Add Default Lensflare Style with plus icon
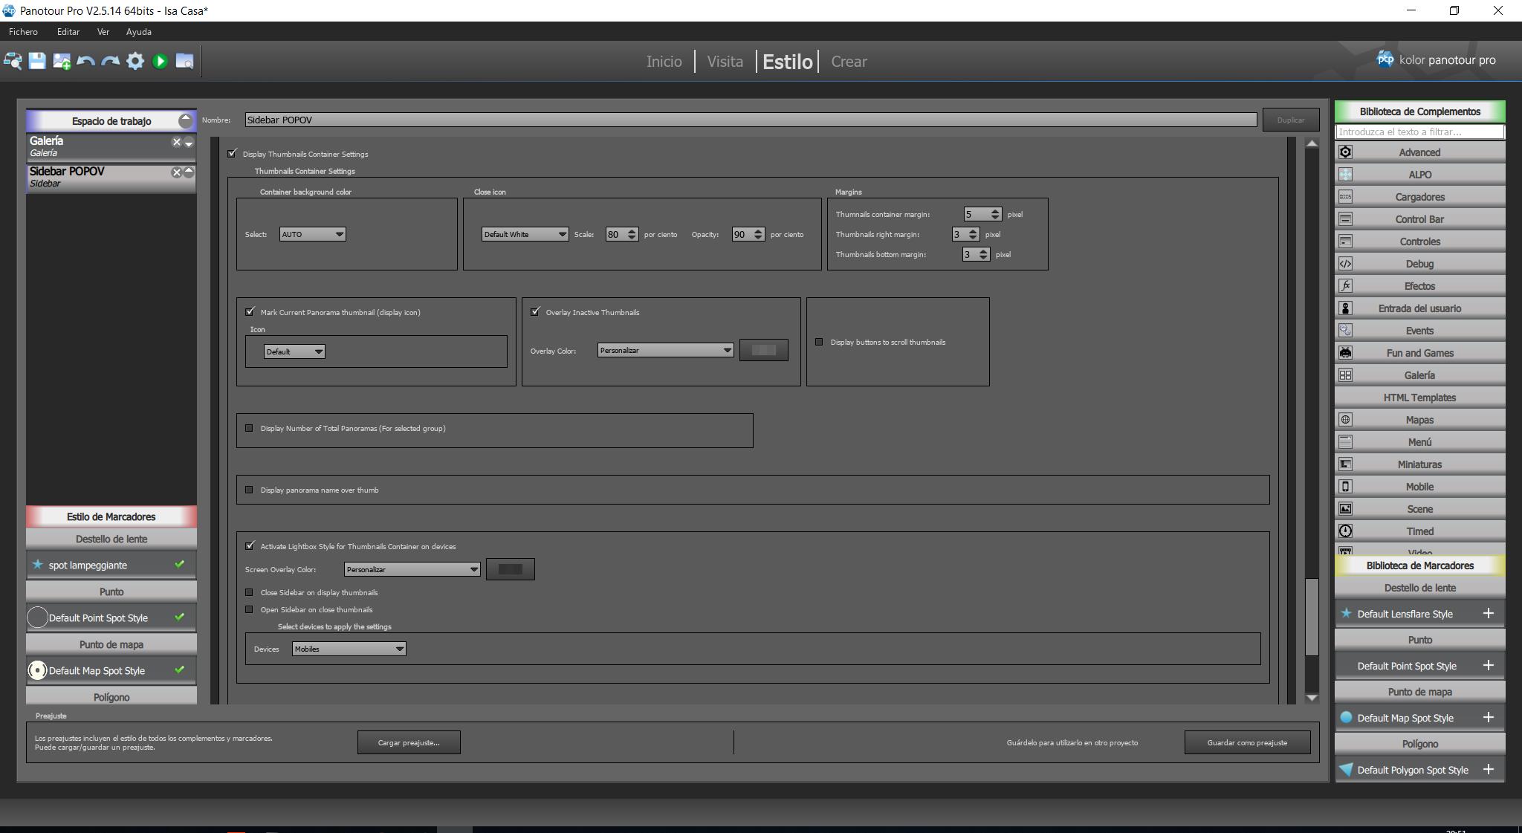The height and width of the screenshot is (833, 1522). click(1488, 613)
